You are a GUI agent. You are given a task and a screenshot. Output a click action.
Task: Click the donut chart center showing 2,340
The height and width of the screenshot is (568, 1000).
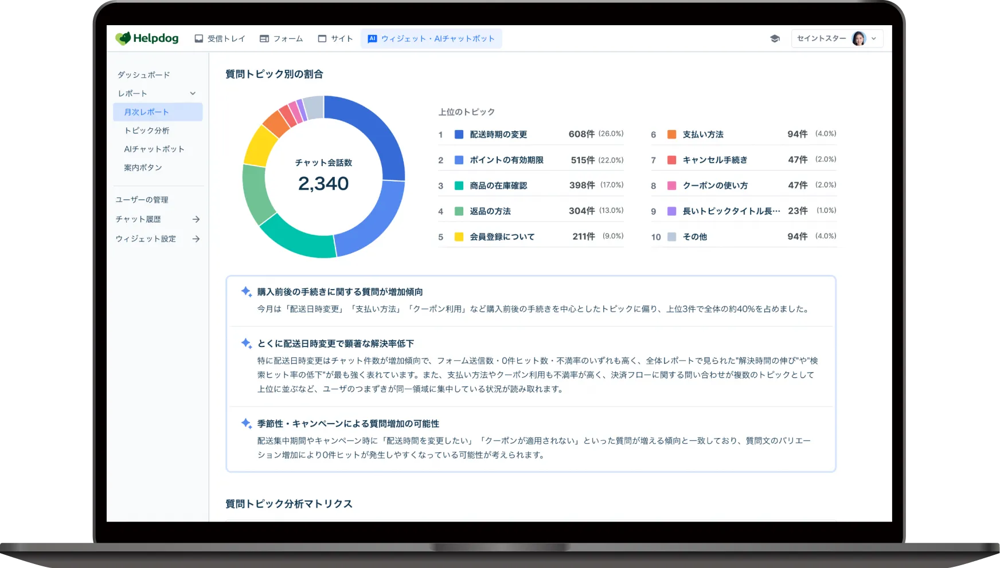[323, 176]
